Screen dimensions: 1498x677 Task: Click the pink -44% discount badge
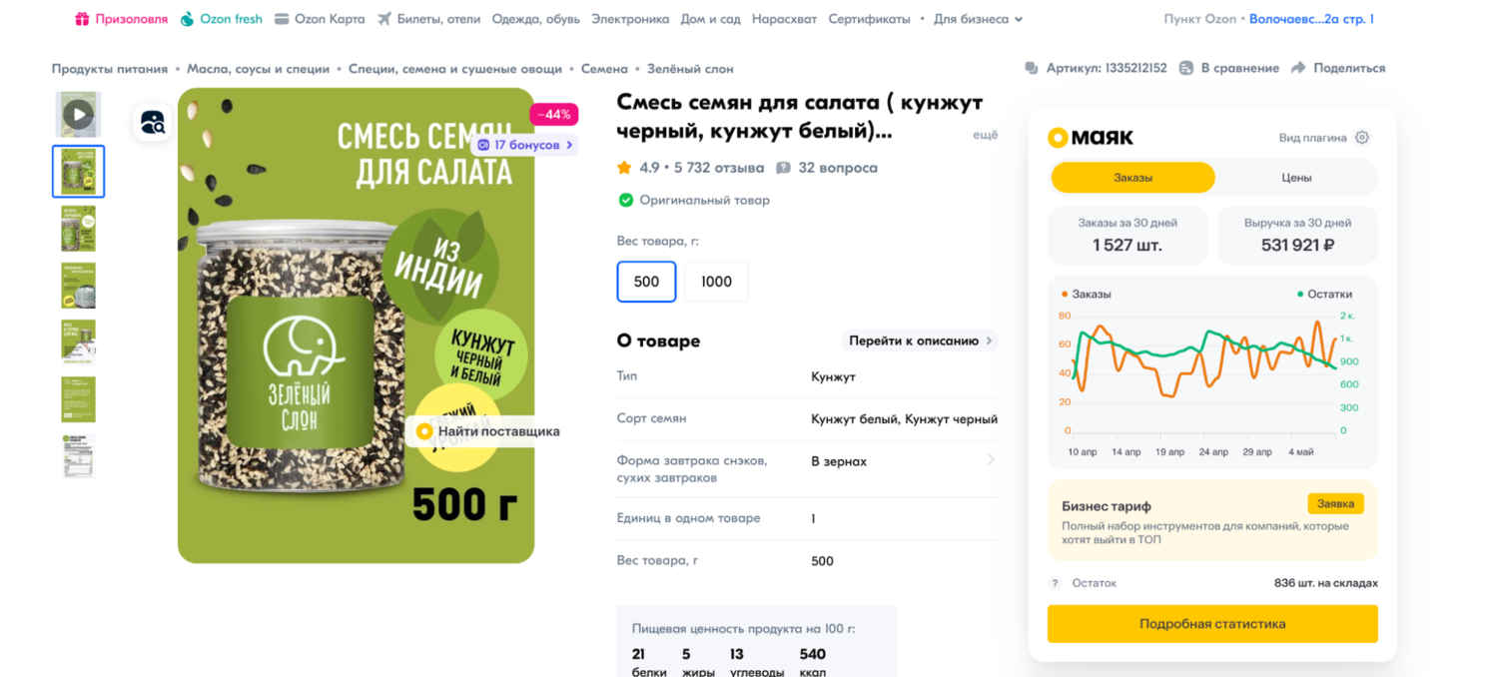coord(553,114)
